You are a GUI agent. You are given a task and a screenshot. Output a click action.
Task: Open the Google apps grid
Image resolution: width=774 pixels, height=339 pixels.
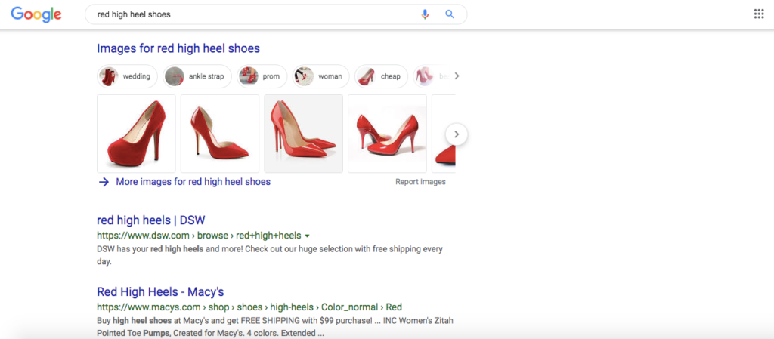(759, 14)
